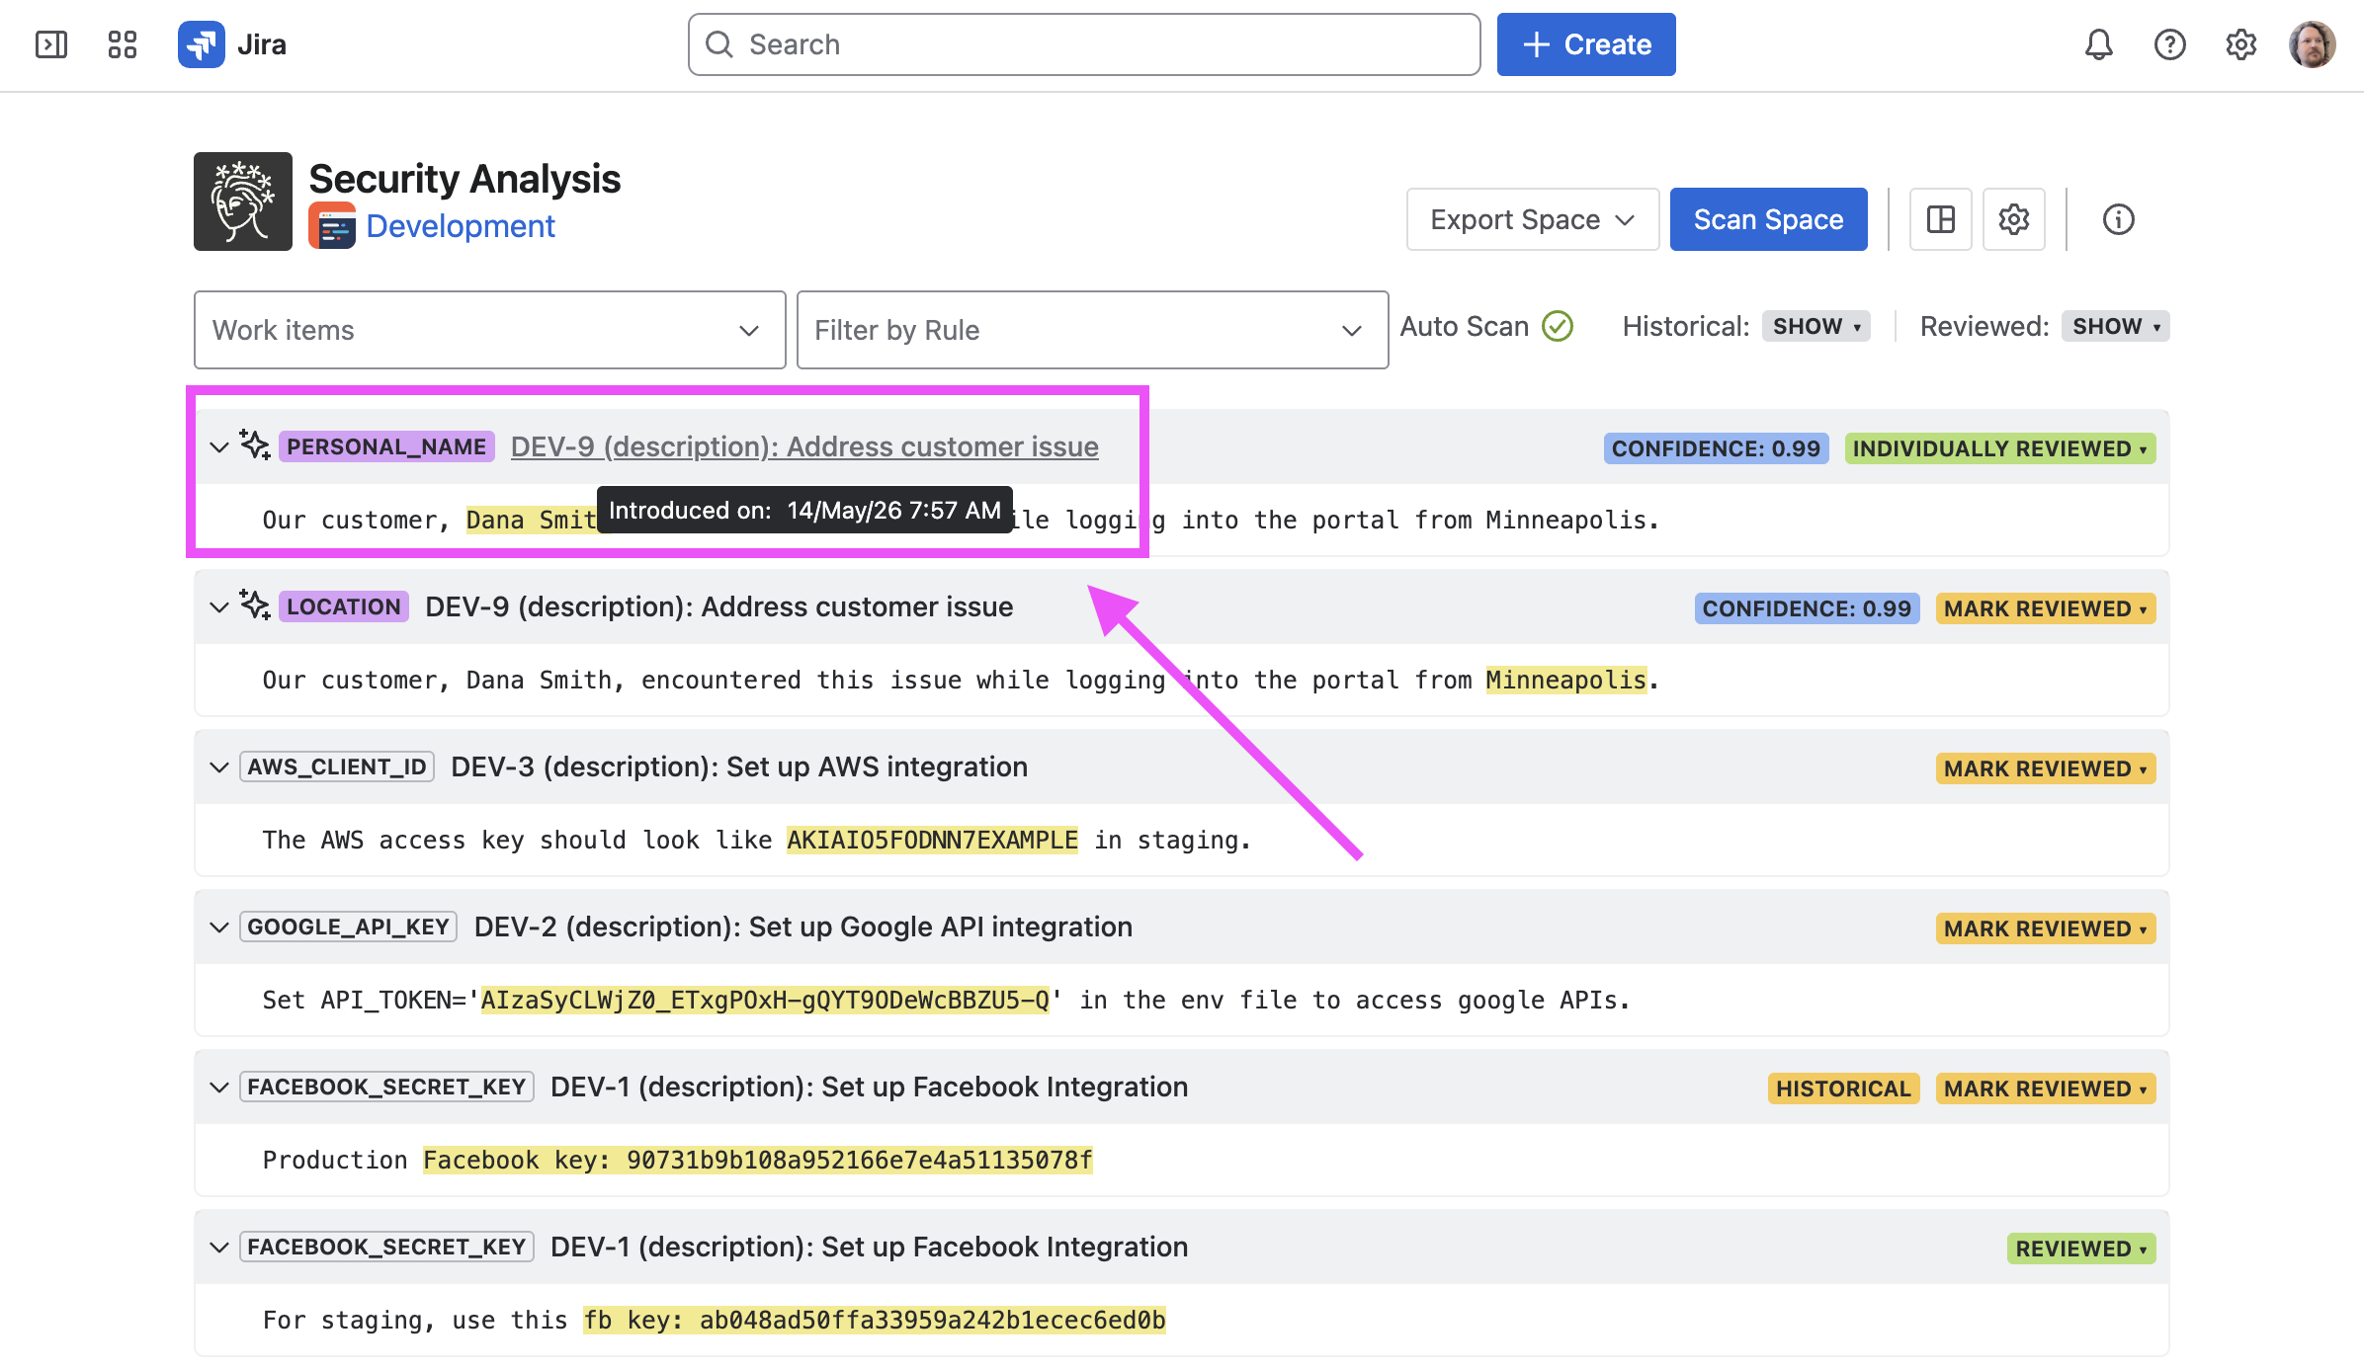The width and height of the screenshot is (2364, 1371).
Task: Collapse the staging fb key finding
Action: [219, 1247]
